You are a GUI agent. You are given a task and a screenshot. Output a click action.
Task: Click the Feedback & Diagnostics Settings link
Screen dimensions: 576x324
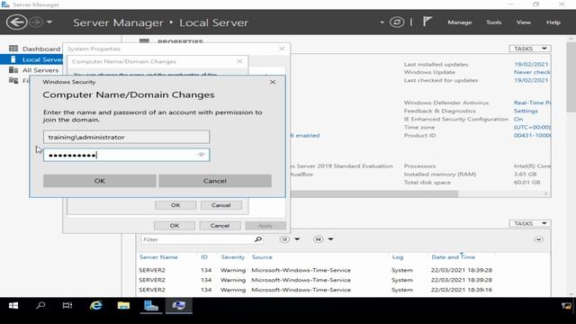(526, 111)
